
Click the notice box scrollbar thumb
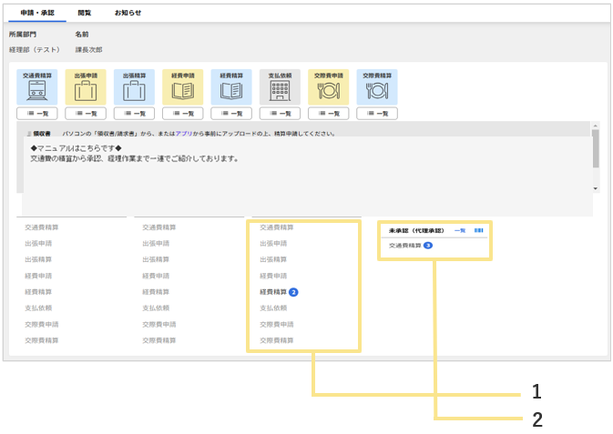coord(596,149)
